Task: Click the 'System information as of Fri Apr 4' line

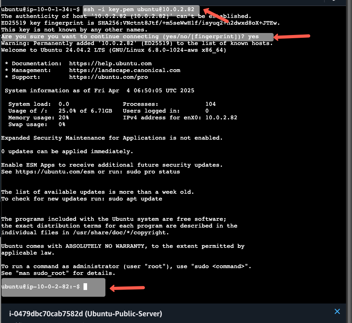Action: pos(99,90)
